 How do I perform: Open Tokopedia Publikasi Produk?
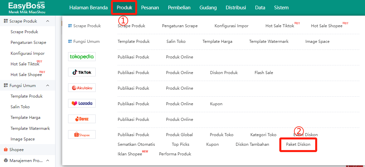pos(134,57)
